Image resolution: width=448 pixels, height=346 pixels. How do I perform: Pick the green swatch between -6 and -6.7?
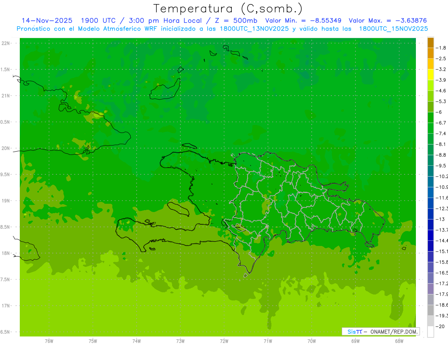point(430,118)
